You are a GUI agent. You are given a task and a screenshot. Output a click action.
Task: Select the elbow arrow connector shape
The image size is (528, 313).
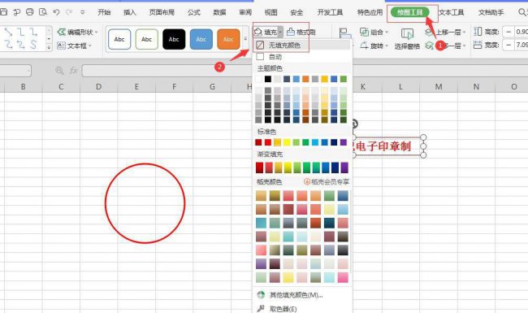click(x=33, y=33)
